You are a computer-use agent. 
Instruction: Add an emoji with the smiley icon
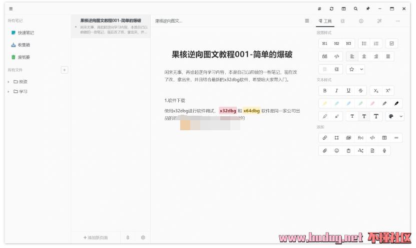pos(336,150)
